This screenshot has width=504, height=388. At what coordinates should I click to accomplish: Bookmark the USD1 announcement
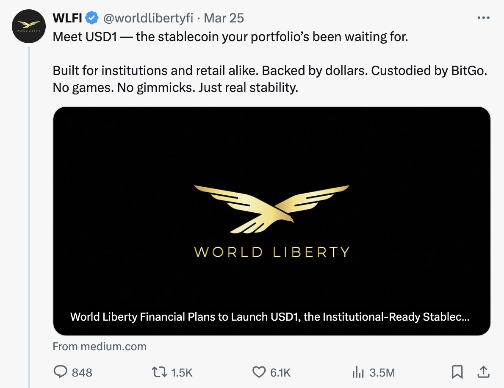coord(457,372)
